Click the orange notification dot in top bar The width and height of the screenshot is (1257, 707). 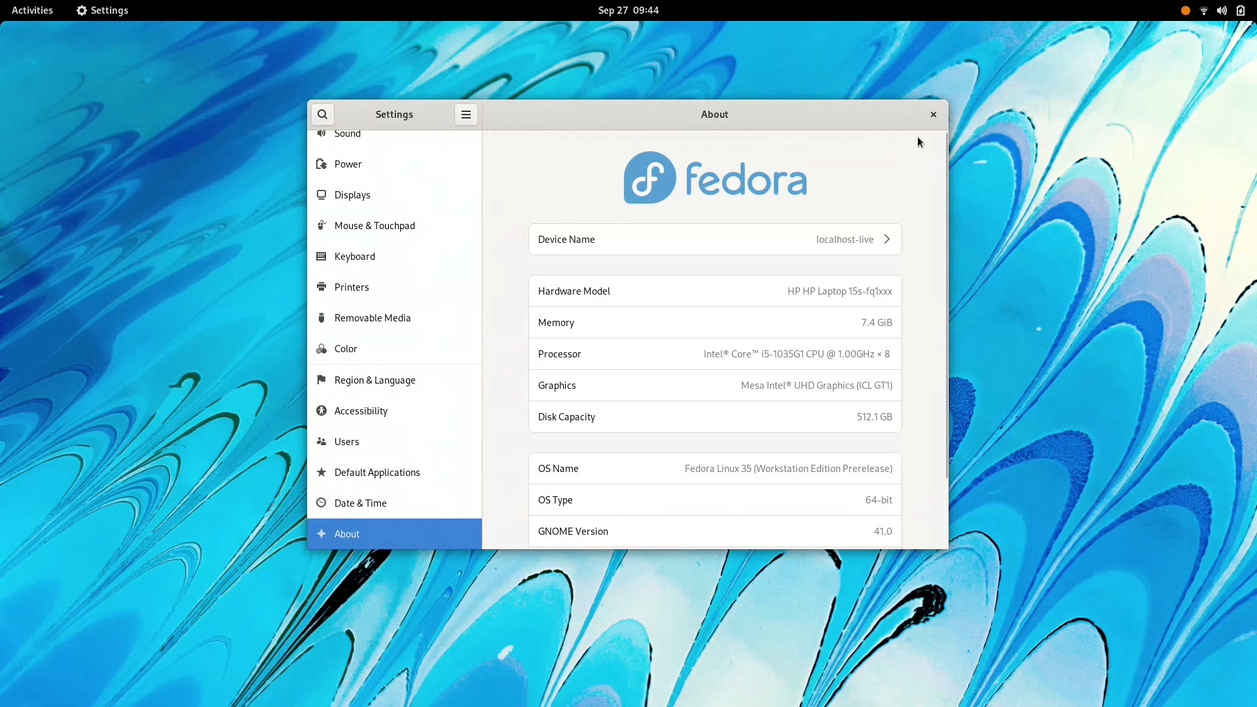(x=1185, y=10)
